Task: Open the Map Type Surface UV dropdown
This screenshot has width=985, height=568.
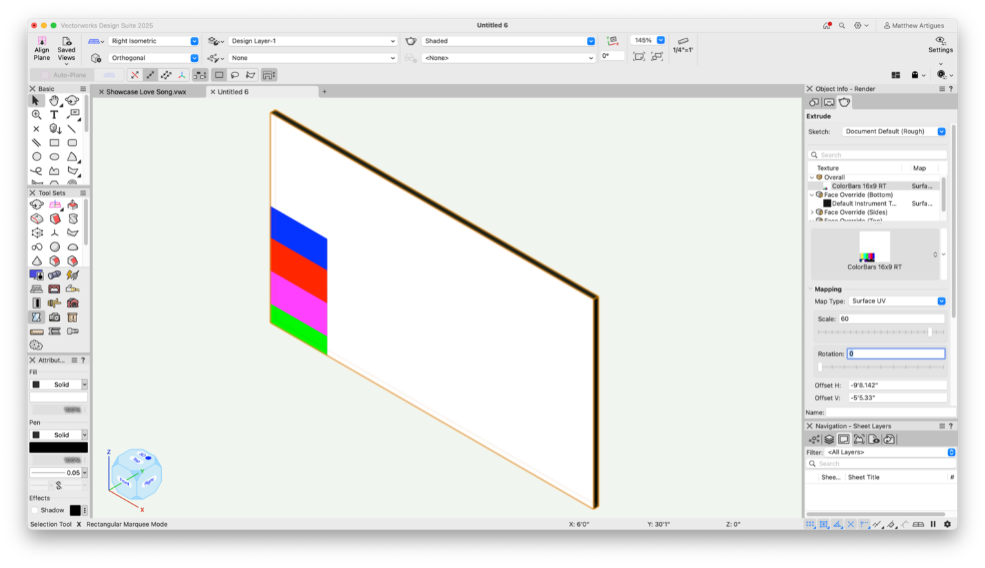Action: coord(897,301)
